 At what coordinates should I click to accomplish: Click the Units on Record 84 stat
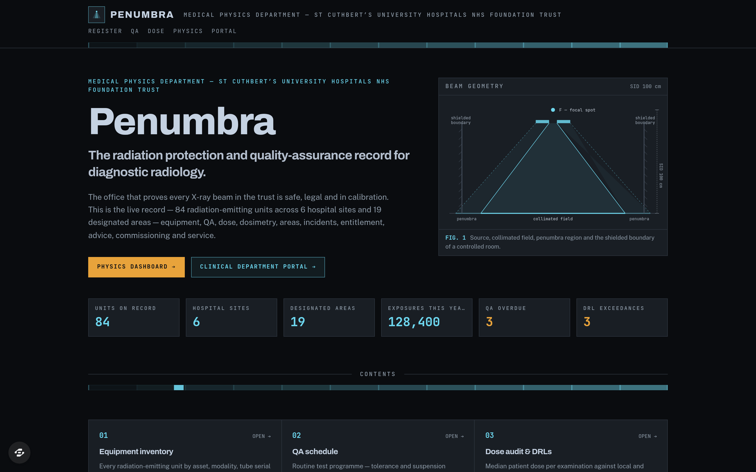pos(134,318)
